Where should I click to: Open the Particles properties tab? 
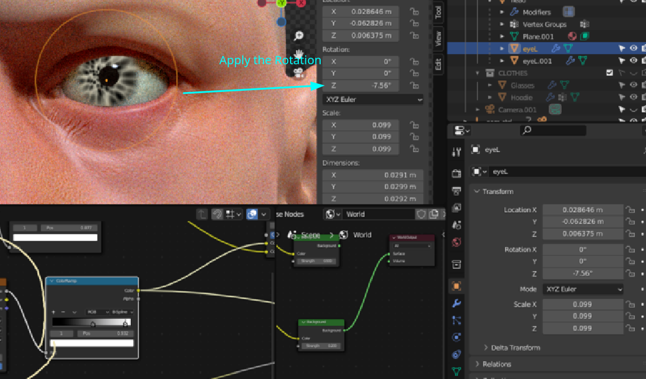coord(456,320)
